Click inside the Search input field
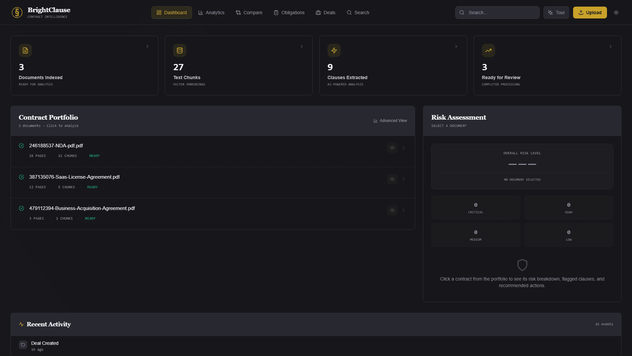The image size is (632, 356). click(x=497, y=13)
